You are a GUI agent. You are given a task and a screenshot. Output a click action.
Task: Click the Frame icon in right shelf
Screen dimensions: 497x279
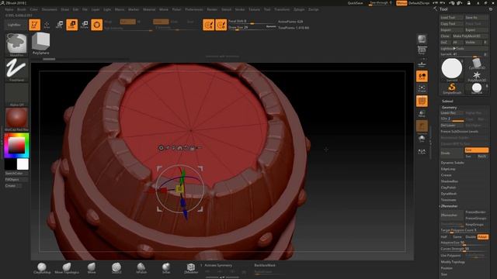(422, 88)
